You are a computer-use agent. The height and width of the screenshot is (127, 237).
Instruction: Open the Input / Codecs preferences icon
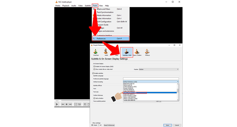[x=137, y=52]
